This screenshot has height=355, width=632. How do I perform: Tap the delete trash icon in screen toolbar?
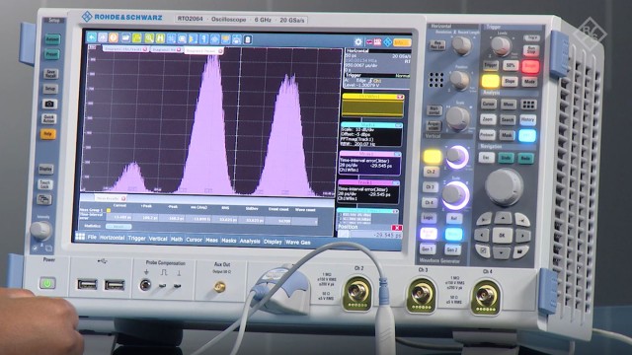click(x=248, y=39)
